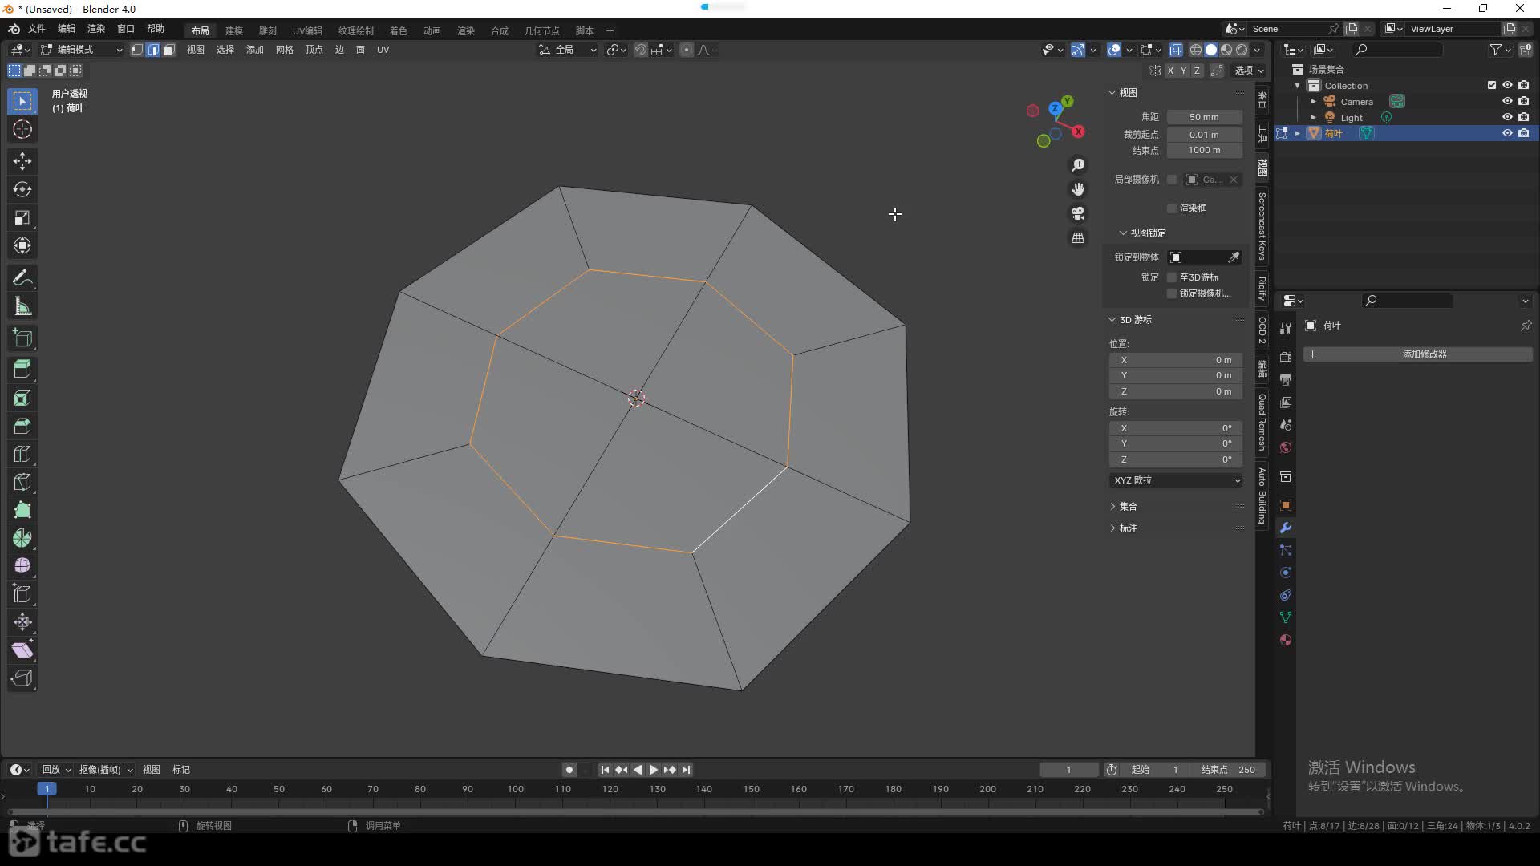1540x866 pixels.
Task: Select the Measure tool
Action: click(x=22, y=306)
